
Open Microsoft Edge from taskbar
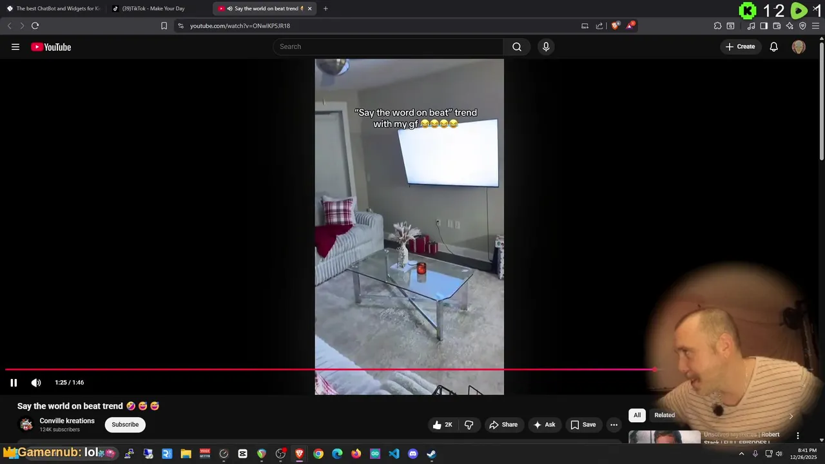[x=337, y=454]
